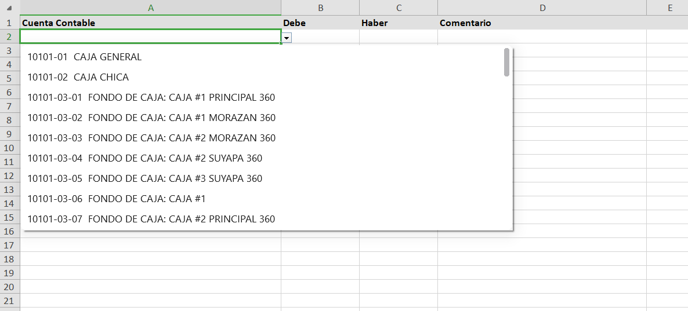Viewport: 688px width, 311px height.
Task: Select column C header
Action: 399,8
